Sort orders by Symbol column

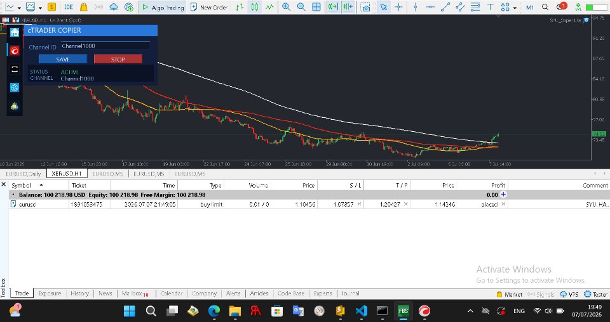pos(21,186)
